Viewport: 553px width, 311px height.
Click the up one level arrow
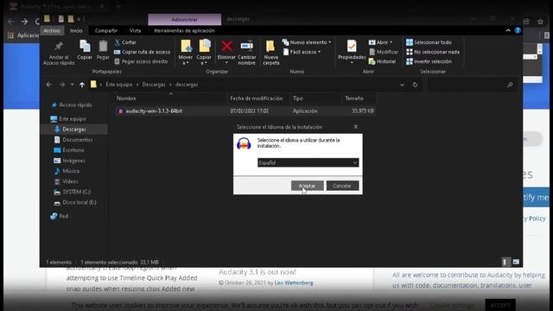[x=82, y=85]
